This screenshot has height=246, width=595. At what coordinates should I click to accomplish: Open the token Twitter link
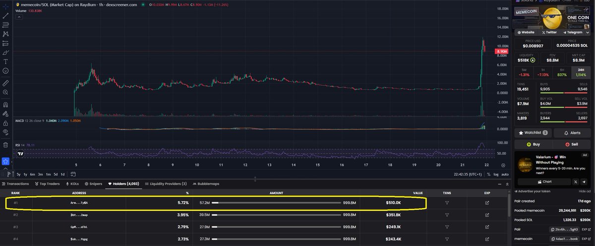[549, 32]
